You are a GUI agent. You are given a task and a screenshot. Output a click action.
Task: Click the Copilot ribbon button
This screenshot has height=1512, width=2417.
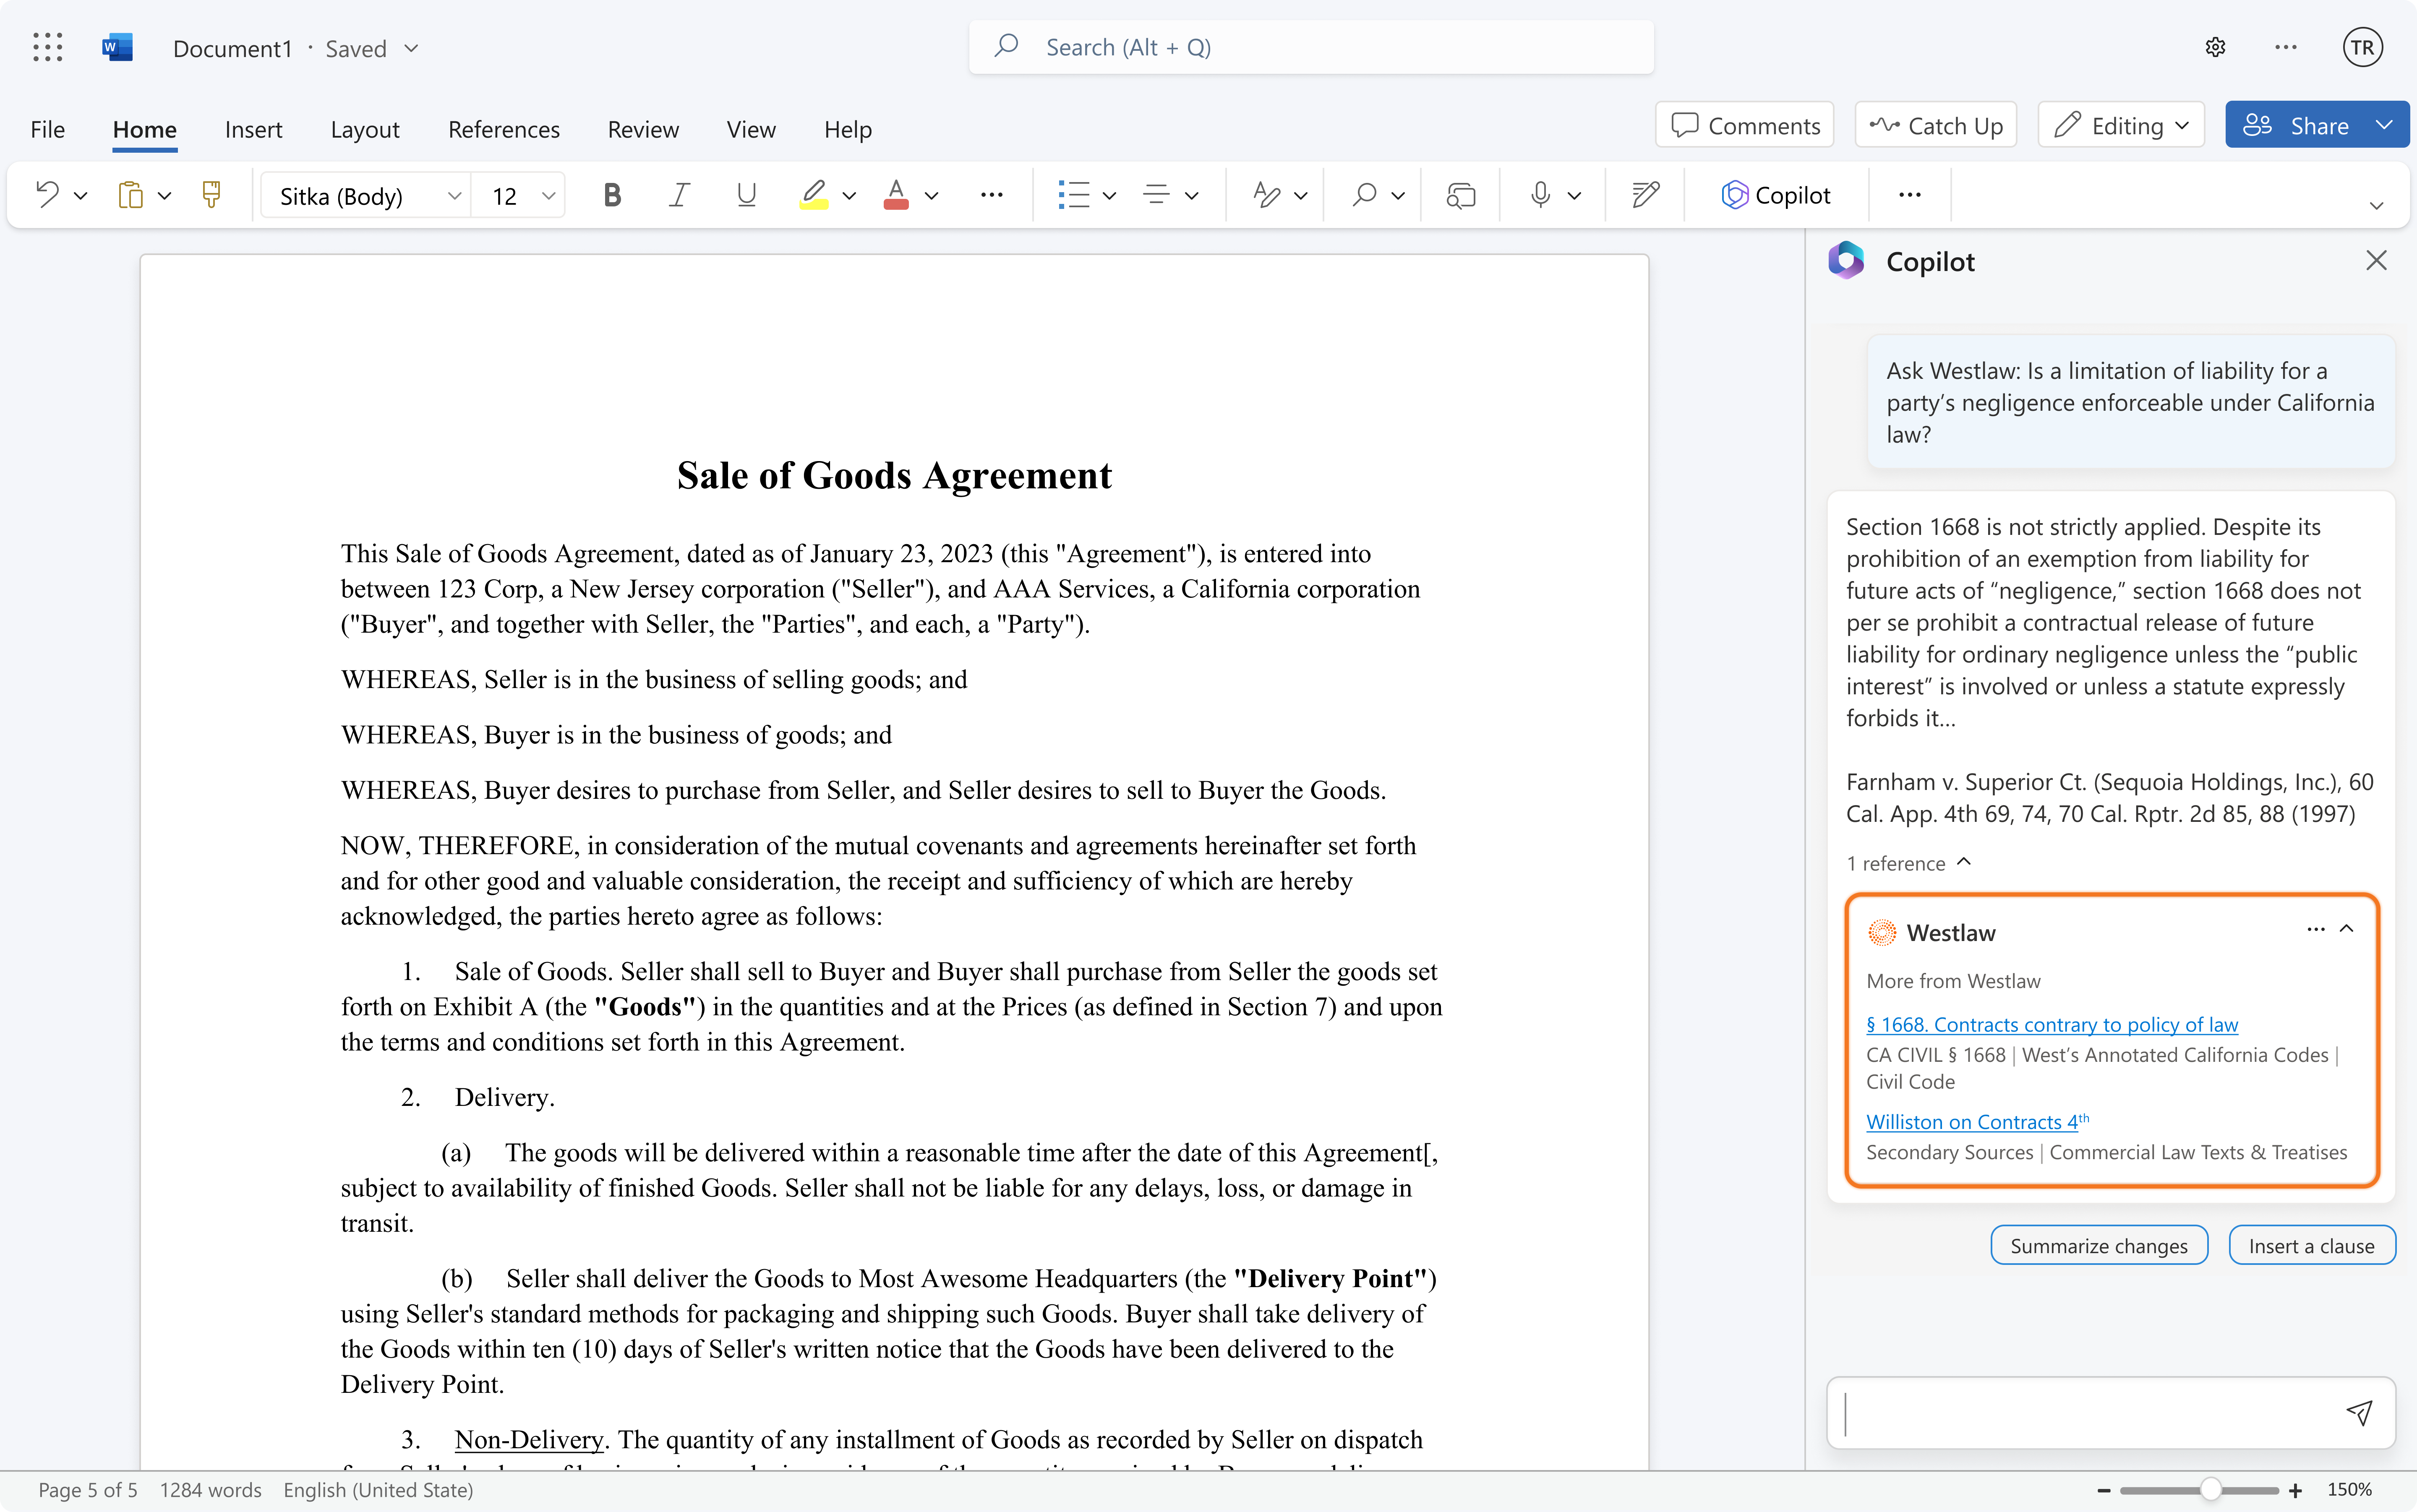[x=1776, y=195]
